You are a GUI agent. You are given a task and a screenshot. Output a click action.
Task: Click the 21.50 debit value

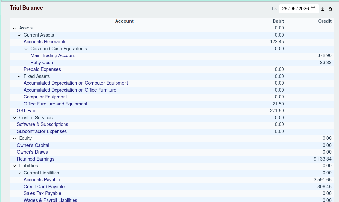pyautogui.click(x=278, y=104)
